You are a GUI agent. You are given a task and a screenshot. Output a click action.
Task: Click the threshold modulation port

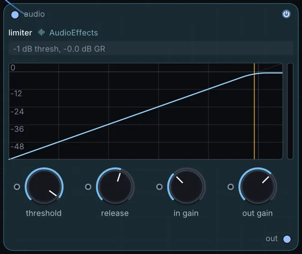coord(17,187)
